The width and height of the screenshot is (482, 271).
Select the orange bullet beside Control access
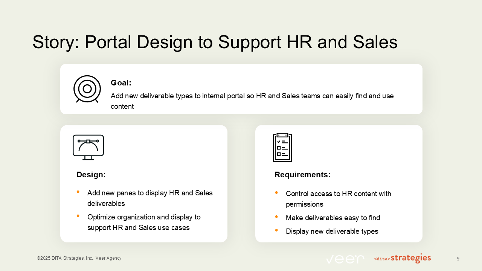277,192
